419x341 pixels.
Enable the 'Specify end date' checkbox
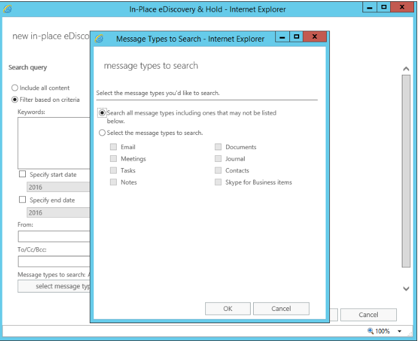(x=23, y=200)
